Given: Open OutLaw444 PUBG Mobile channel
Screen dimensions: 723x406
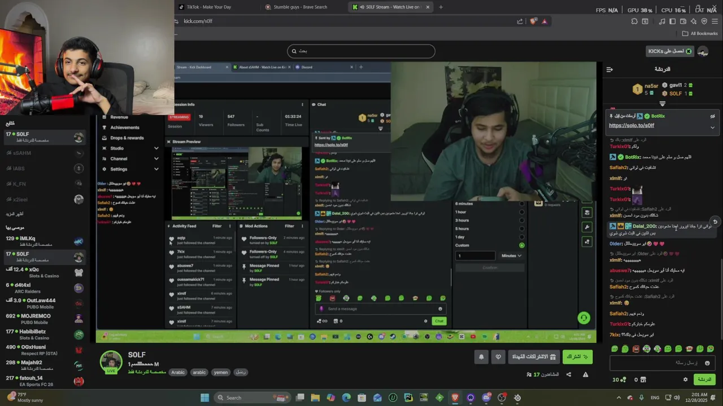Looking at the screenshot, I should point(43,303).
